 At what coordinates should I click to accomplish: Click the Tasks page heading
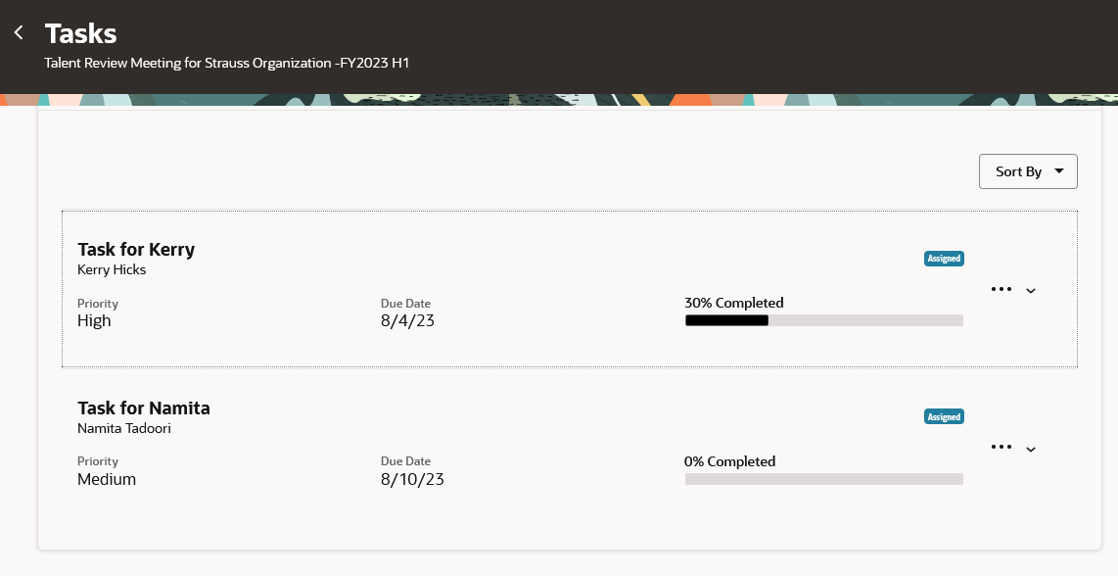[x=80, y=33]
